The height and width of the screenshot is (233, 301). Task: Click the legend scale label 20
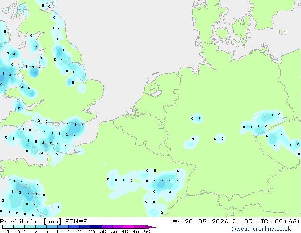[81, 231]
